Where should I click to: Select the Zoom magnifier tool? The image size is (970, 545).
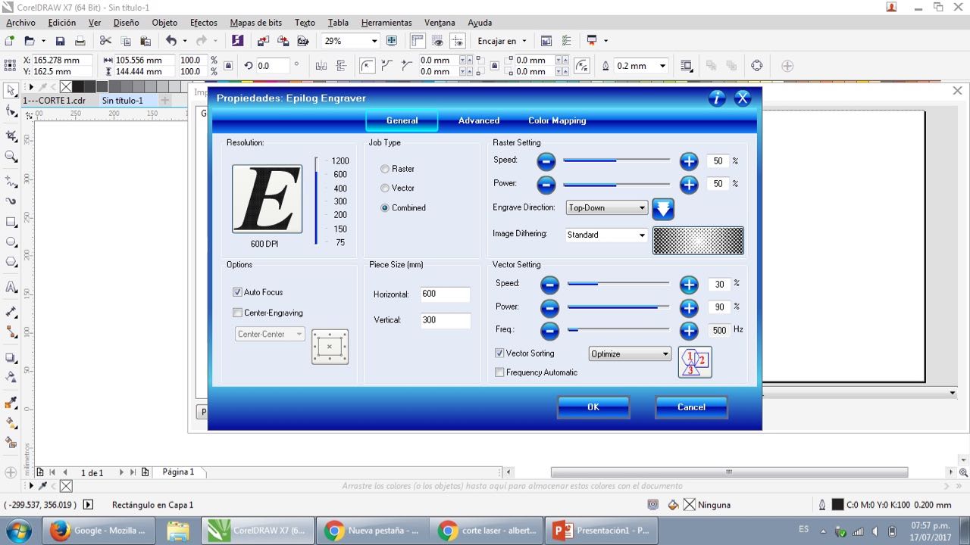click(11, 157)
